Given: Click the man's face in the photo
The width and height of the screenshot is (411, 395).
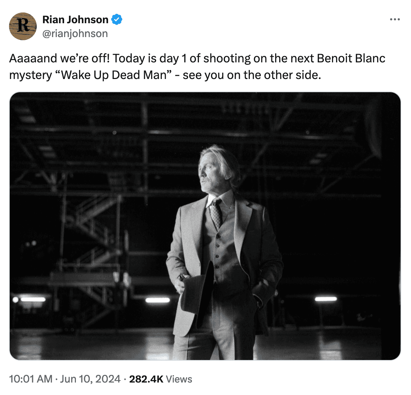Looking at the screenshot, I should point(207,172).
